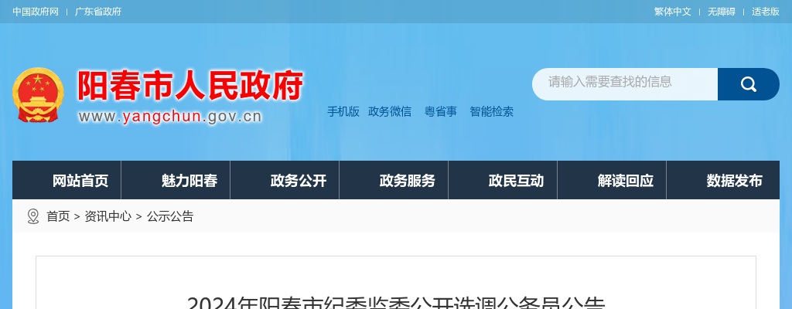The height and width of the screenshot is (309, 792).
Task: Open the 网站首页 navigation tab
Action: pos(67,180)
